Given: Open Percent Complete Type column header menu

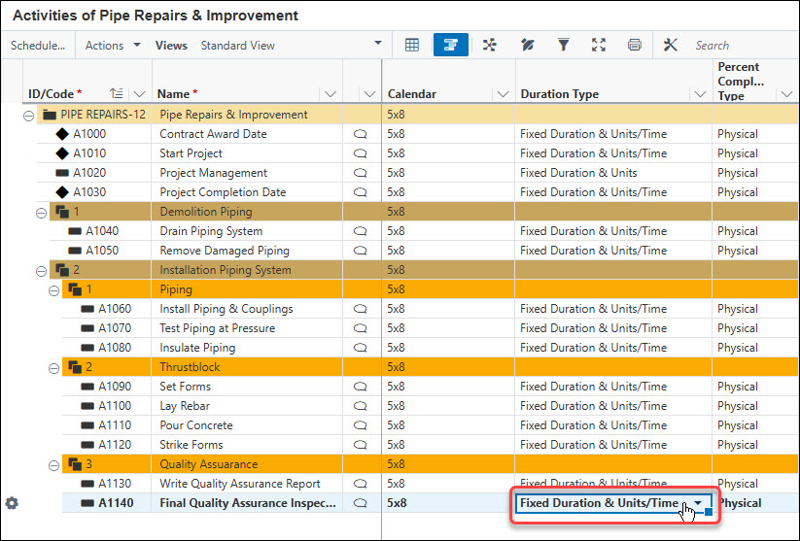Looking at the screenshot, I should tap(786, 94).
